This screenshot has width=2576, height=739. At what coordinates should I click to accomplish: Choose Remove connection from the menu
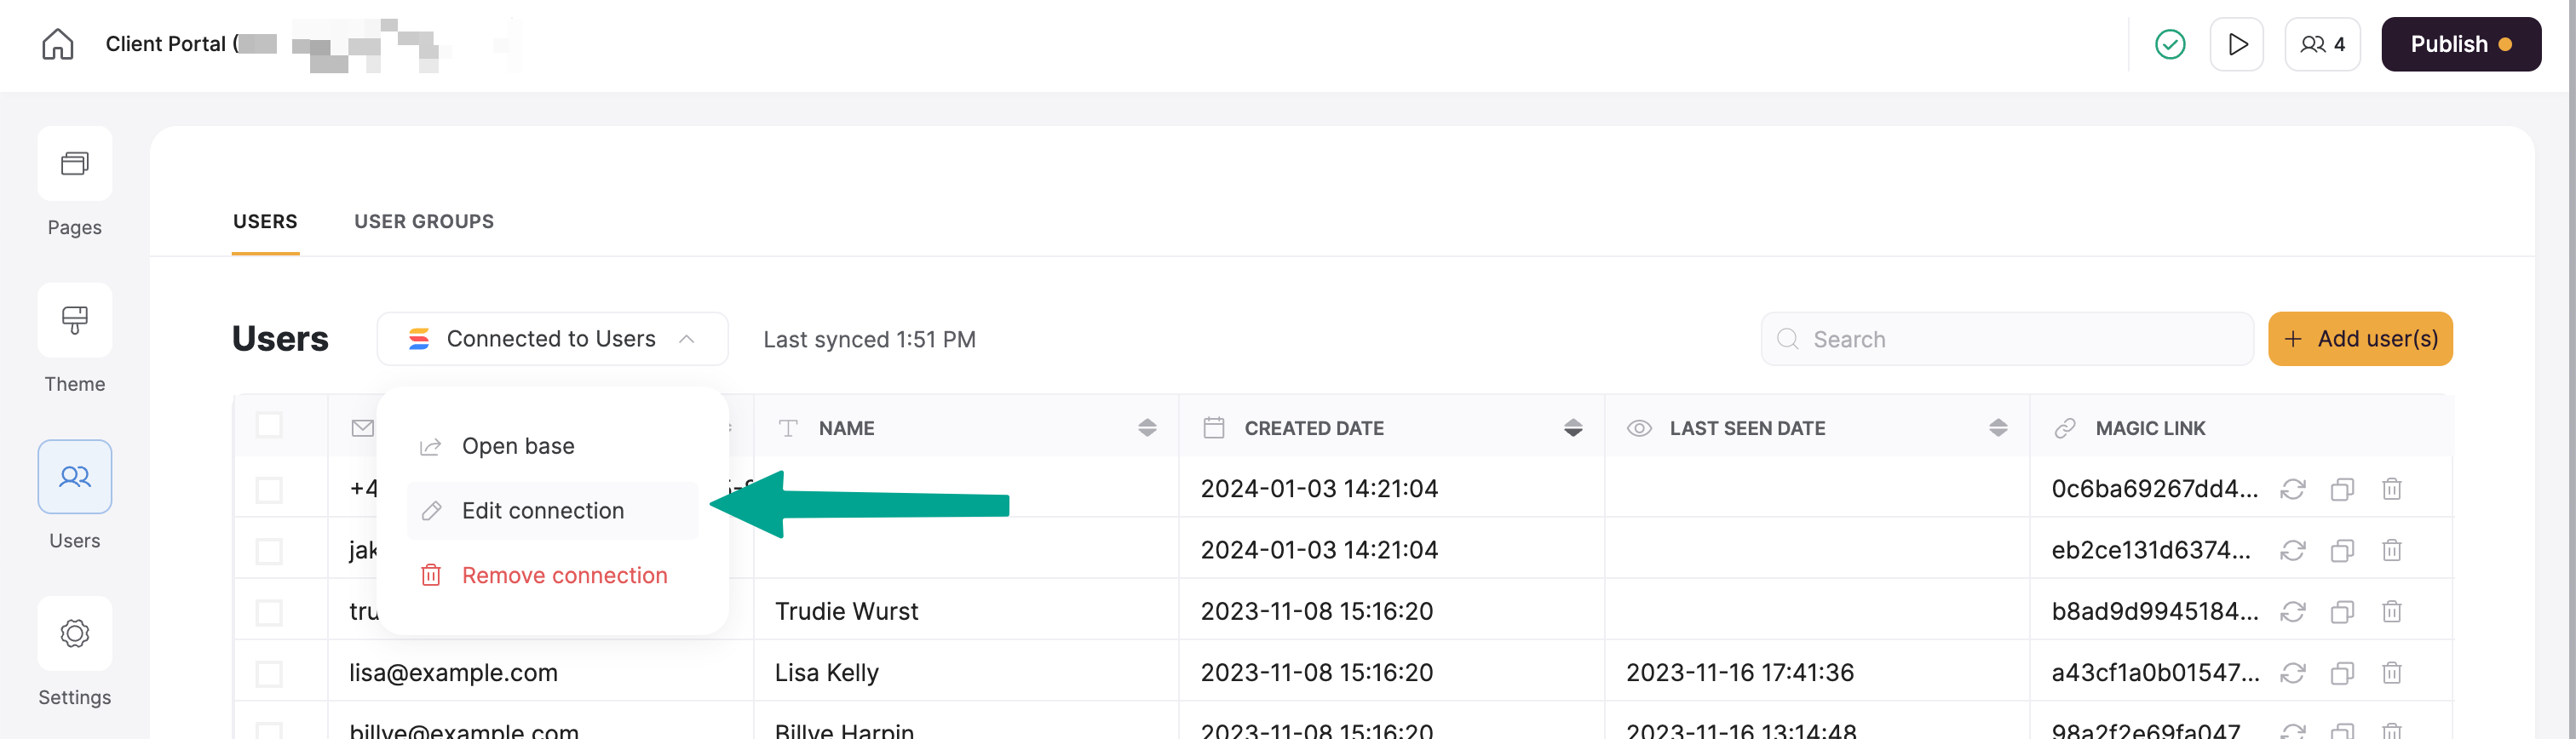tap(552, 575)
